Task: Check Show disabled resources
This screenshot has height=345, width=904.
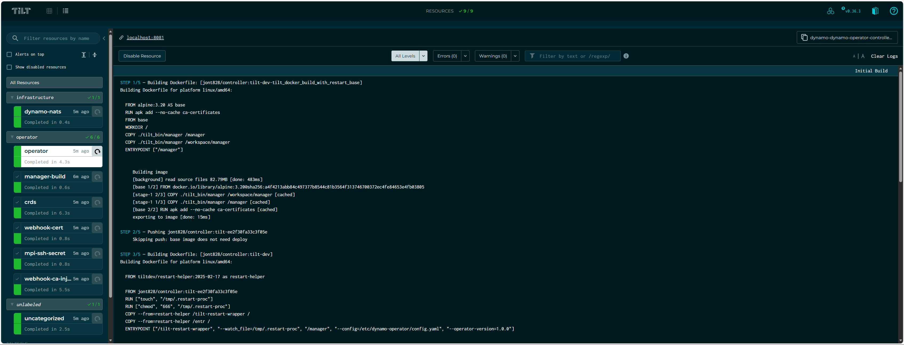Action: pyautogui.click(x=9, y=67)
